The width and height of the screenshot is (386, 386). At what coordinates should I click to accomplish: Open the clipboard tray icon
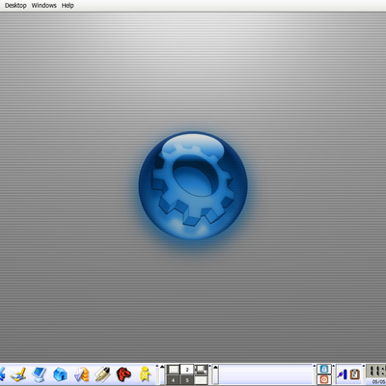355,374
